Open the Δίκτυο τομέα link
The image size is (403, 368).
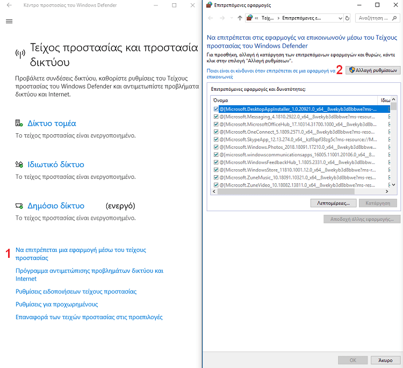pos(52,124)
